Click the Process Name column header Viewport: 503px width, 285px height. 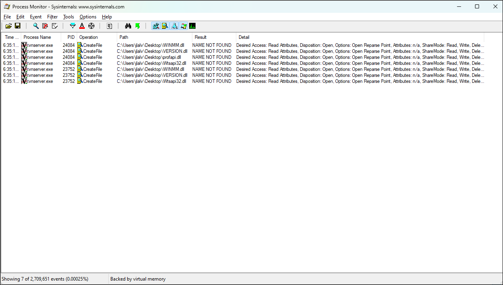coord(41,37)
